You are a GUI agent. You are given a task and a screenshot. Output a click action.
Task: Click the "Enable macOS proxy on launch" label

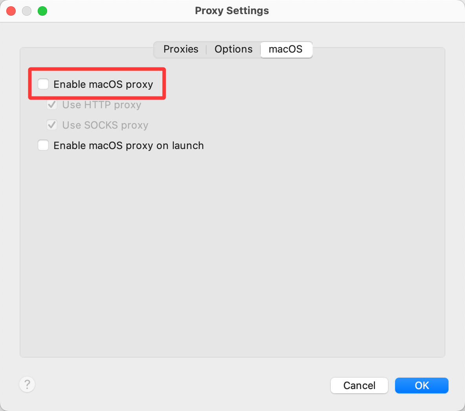tap(128, 145)
